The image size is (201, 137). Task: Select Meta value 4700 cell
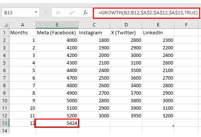pos(57,78)
